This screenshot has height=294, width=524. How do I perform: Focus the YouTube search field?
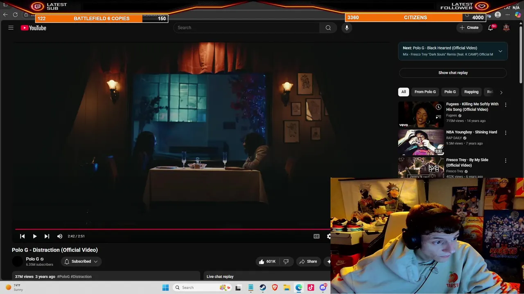246,28
